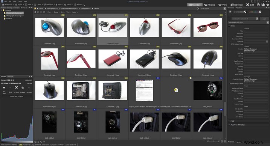The width and height of the screenshot is (270, 146).
Task: Open the Help menu
Action: (x=25, y=2)
